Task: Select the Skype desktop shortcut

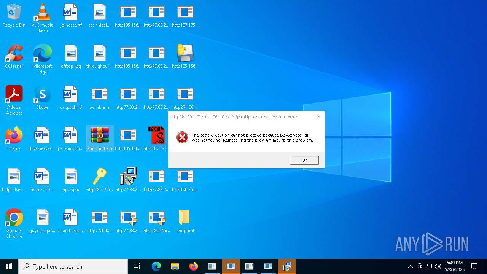Action: (x=42, y=98)
